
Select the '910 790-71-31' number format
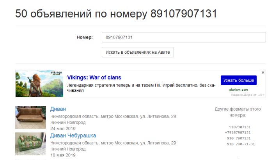(241, 144)
